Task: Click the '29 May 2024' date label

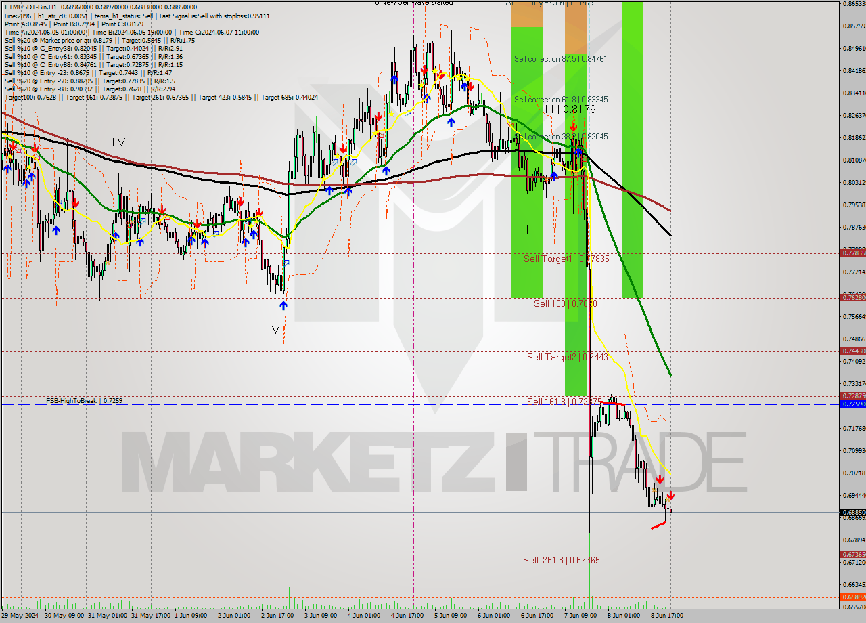Action: click(x=20, y=616)
